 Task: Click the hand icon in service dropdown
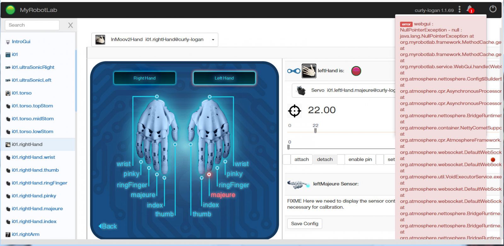(x=100, y=40)
